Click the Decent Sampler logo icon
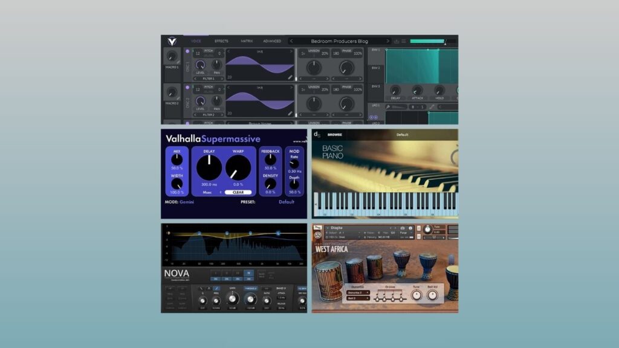This screenshot has height=348, width=619. [317, 135]
